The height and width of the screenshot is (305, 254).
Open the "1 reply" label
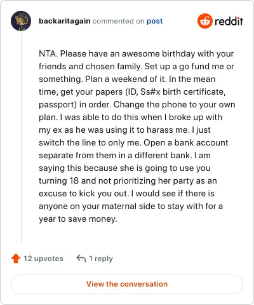(101, 259)
